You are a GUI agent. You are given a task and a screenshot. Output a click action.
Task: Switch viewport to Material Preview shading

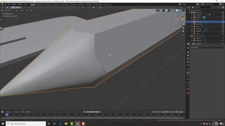pos(179,10)
